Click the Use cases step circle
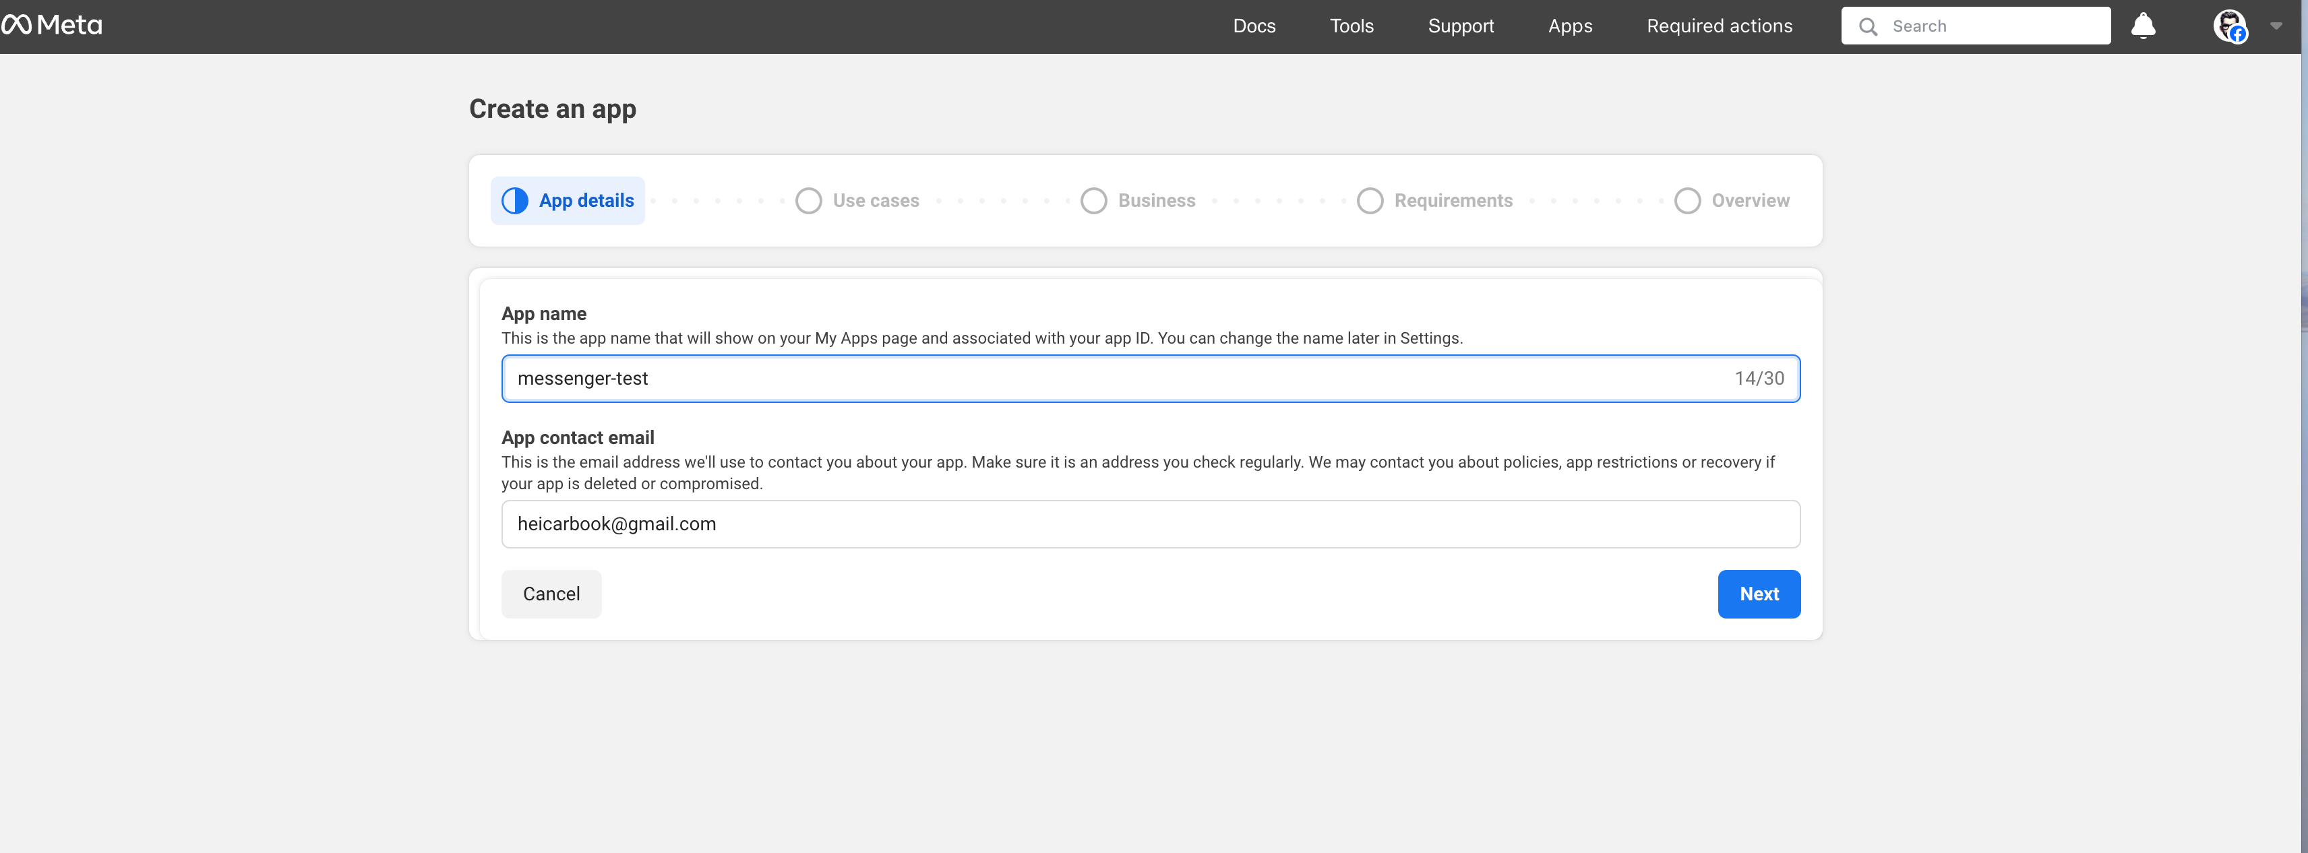This screenshot has height=853, width=2308. (809, 200)
